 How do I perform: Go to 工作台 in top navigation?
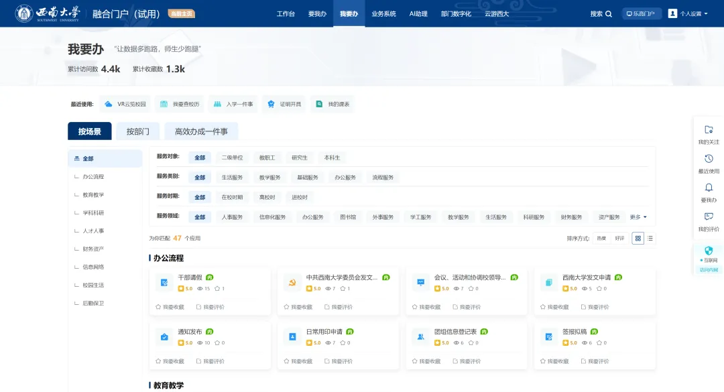point(286,14)
